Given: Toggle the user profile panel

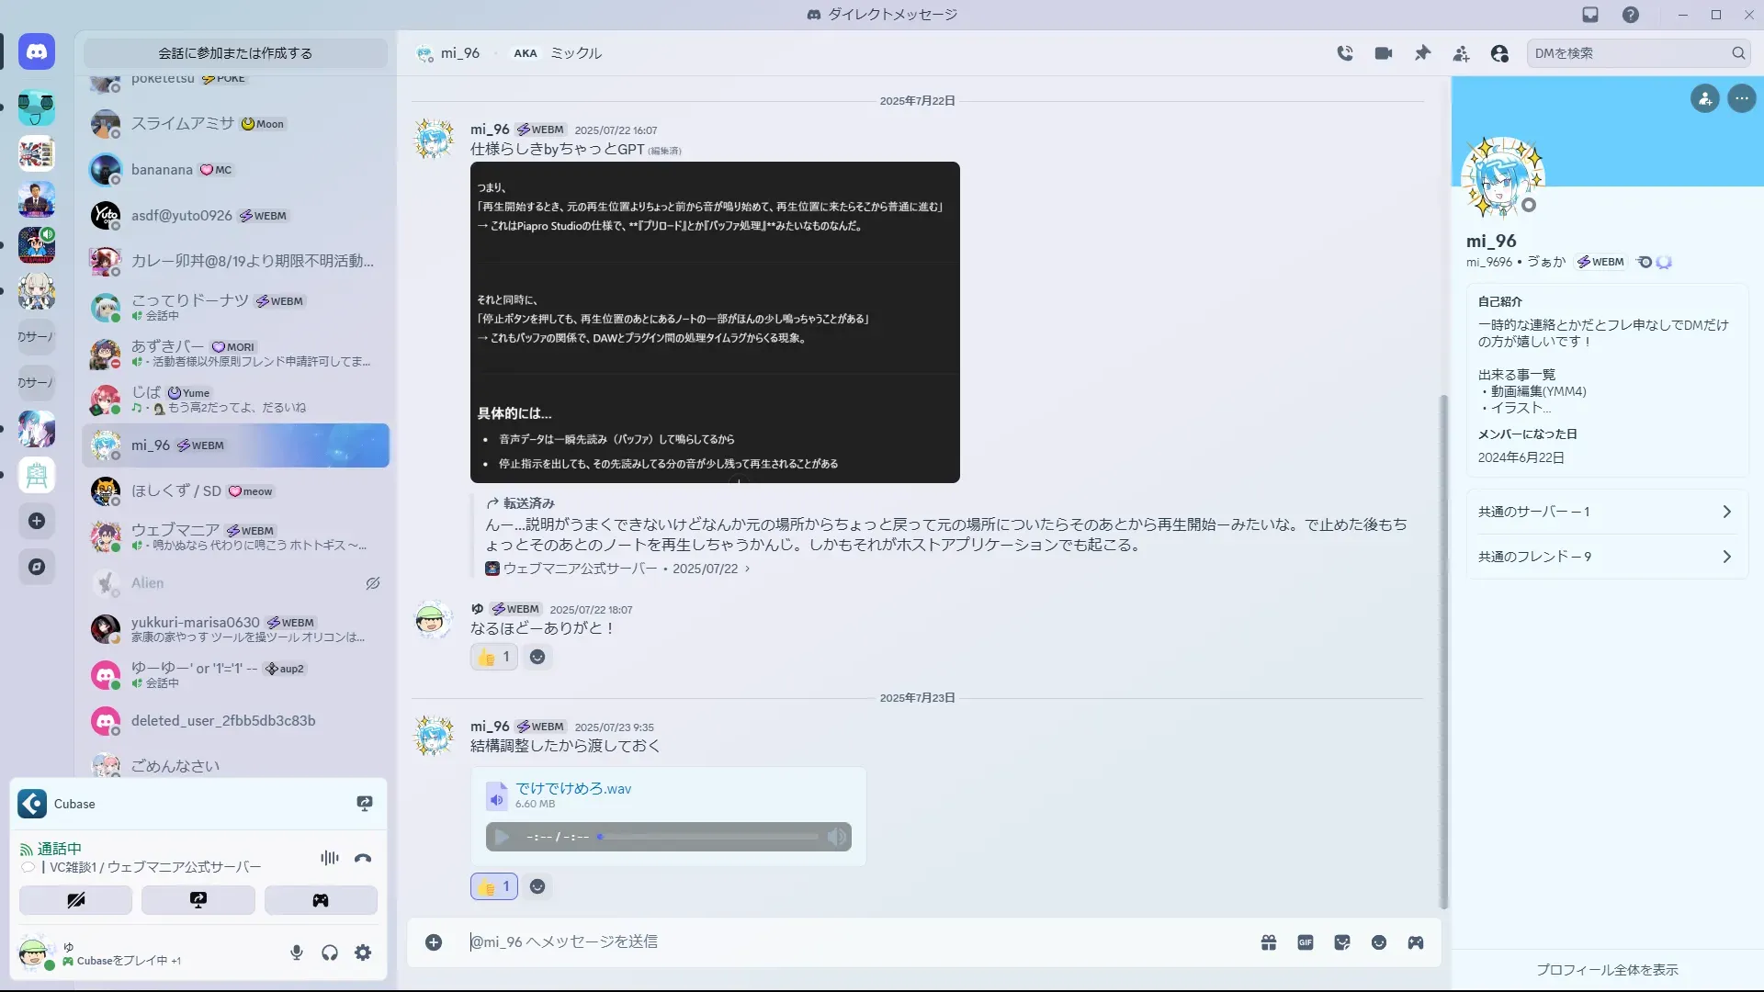Looking at the screenshot, I should point(1499,53).
